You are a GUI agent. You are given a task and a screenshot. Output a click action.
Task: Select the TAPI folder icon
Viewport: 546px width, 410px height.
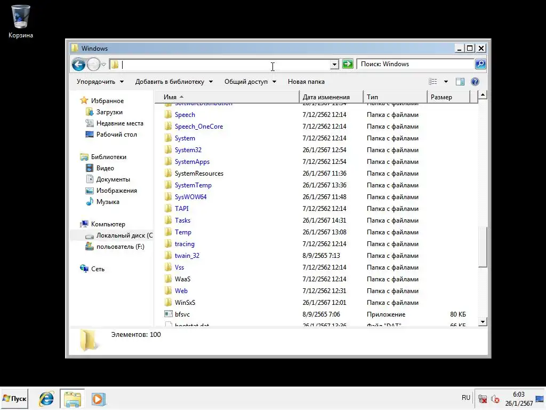(168, 209)
